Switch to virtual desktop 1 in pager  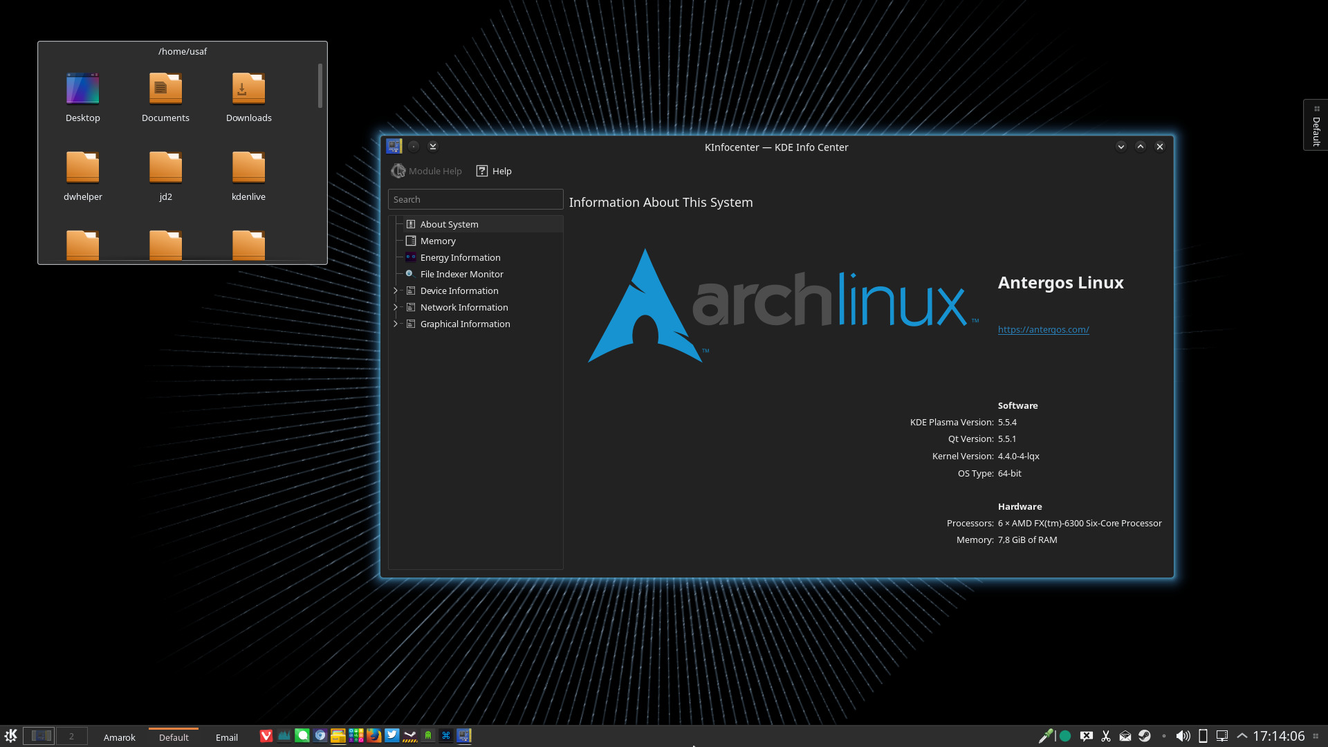click(39, 736)
